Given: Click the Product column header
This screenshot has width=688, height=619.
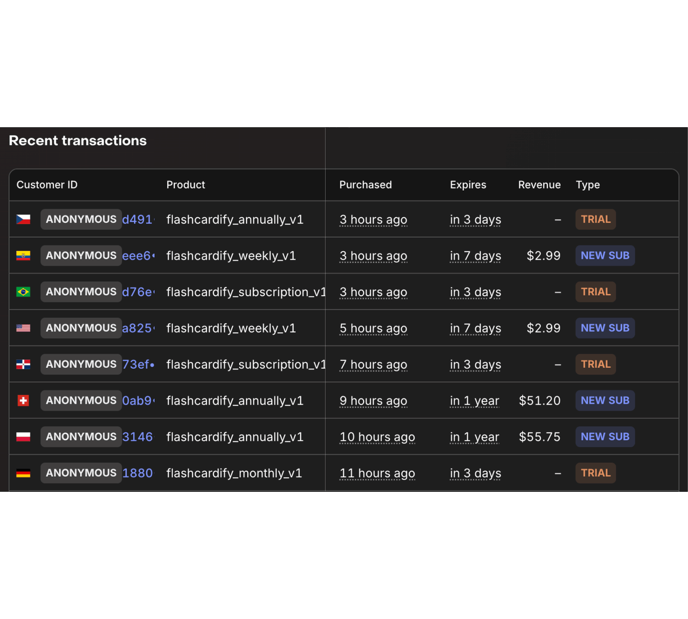Looking at the screenshot, I should 186,185.
